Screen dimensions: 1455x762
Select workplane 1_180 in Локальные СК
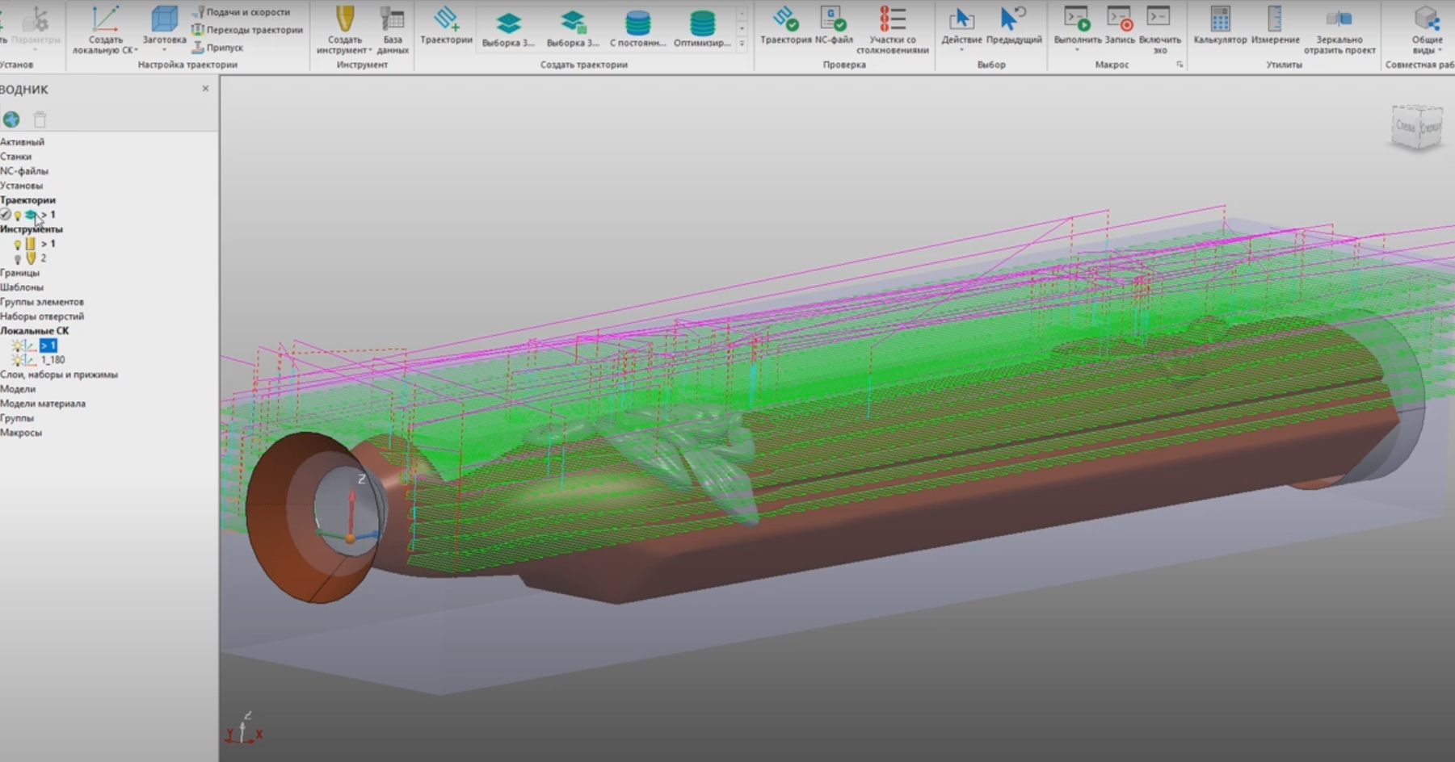(x=53, y=360)
